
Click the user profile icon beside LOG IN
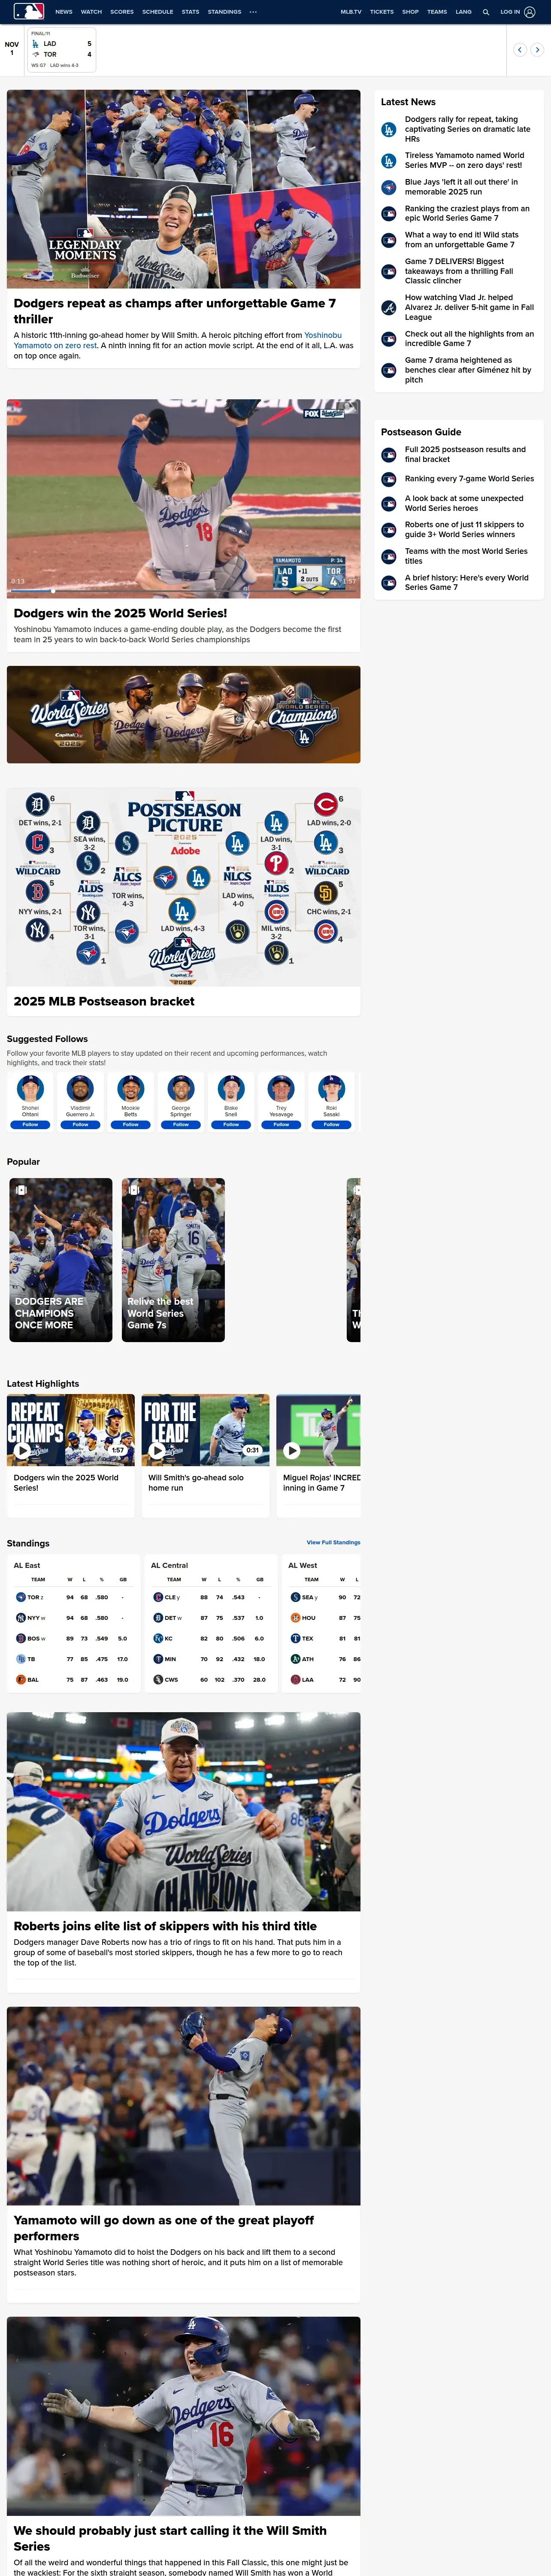tap(530, 12)
